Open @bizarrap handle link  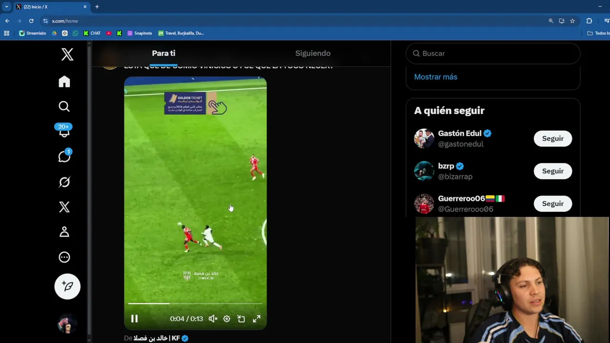[455, 176]
